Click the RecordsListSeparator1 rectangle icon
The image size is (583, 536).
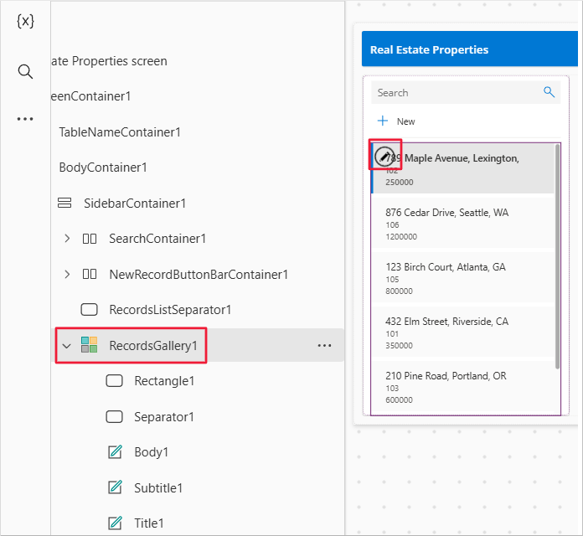(90, 310)
